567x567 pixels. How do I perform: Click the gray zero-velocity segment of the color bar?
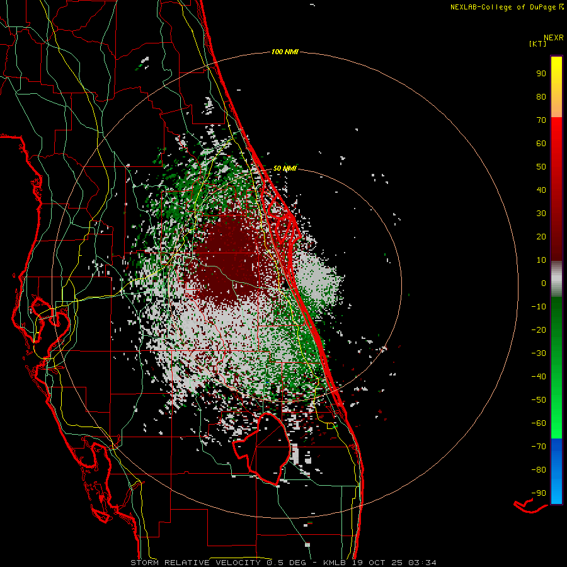tap(556, 279)
